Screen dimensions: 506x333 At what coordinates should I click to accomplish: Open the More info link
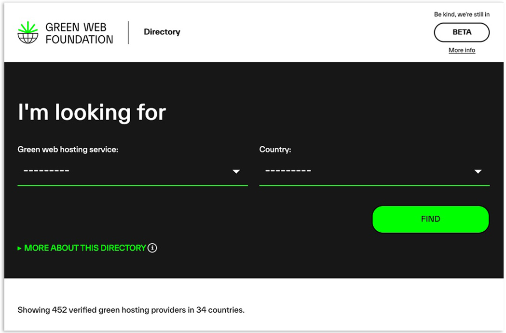pos(462,50)
